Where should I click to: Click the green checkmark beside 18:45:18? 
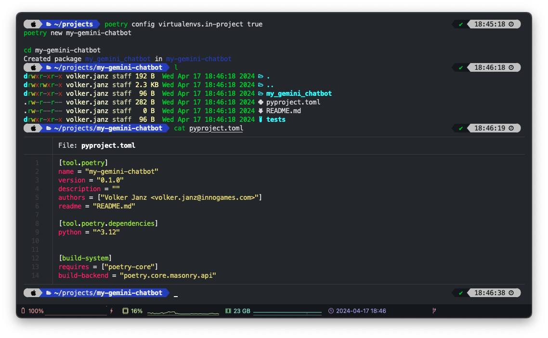point(461,24)
